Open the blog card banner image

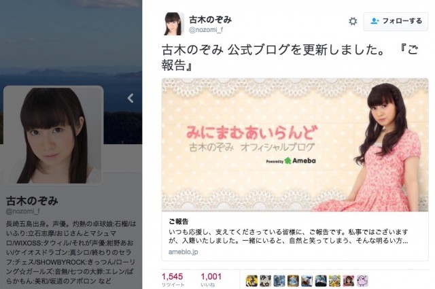pos(295,145)
